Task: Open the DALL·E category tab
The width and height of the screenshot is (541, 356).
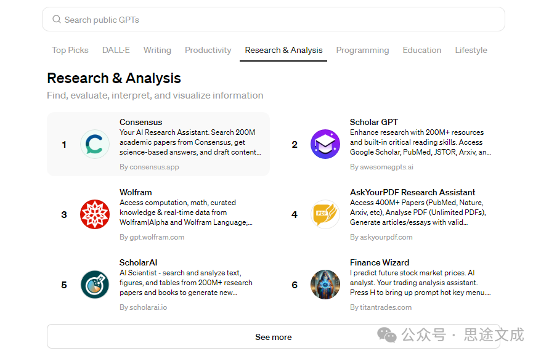Action: point(116,51)
